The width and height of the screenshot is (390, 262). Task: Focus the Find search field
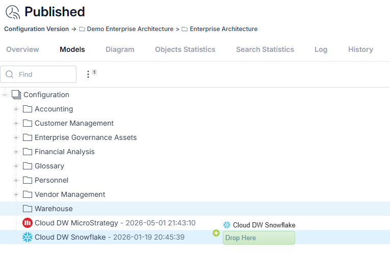click(x=38, y=74)
